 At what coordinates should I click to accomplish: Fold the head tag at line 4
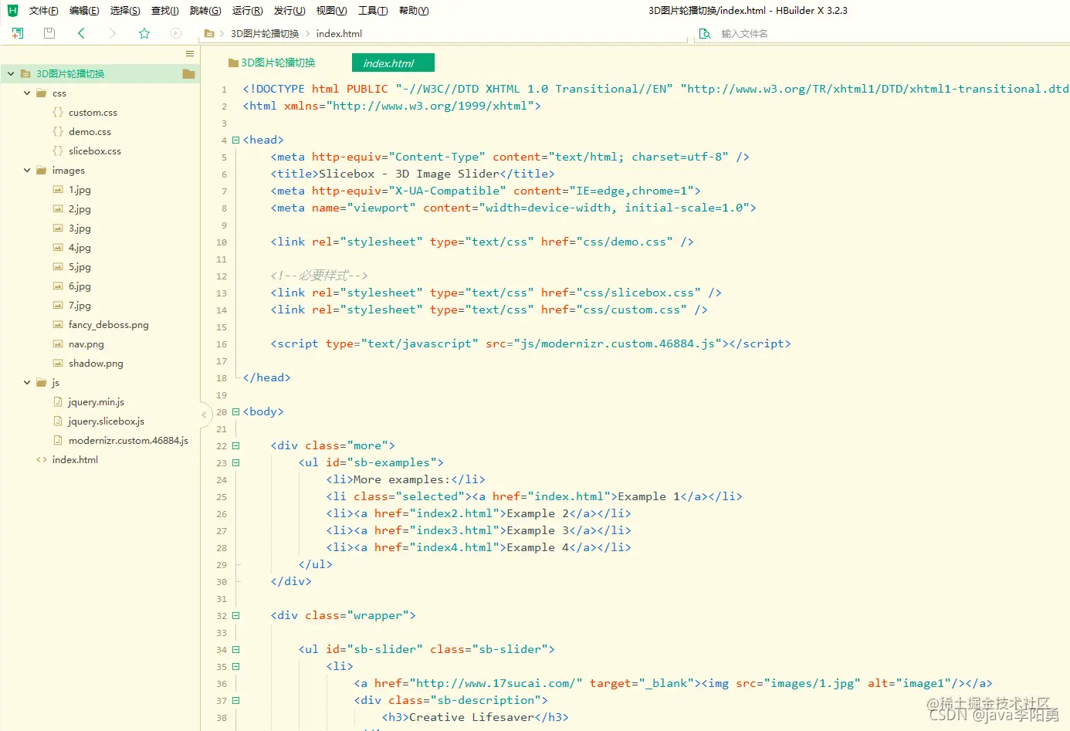236,140
